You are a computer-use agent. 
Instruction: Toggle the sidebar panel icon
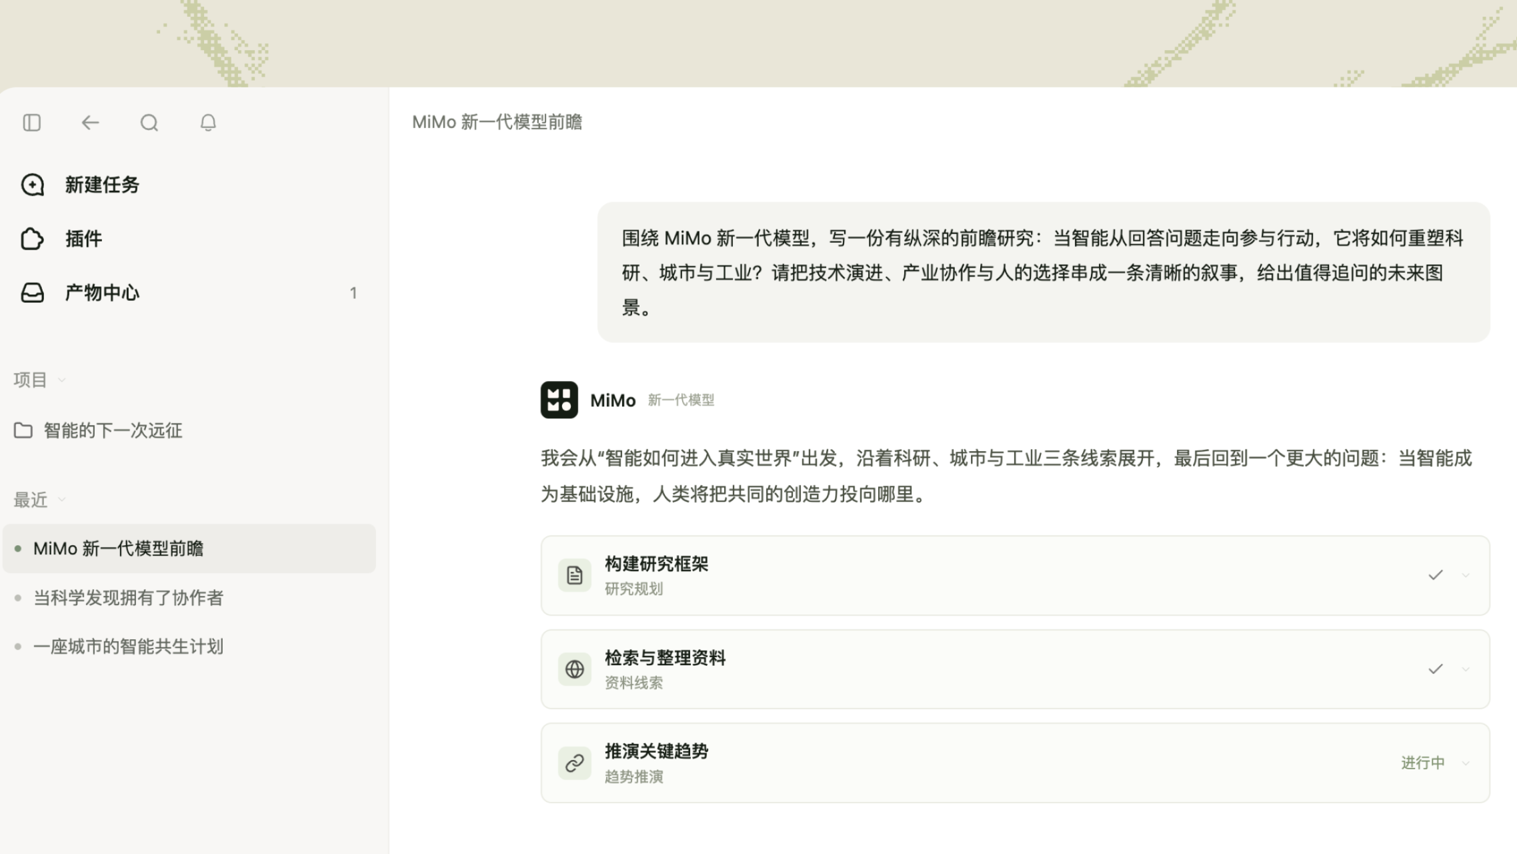tap(31, 123)
